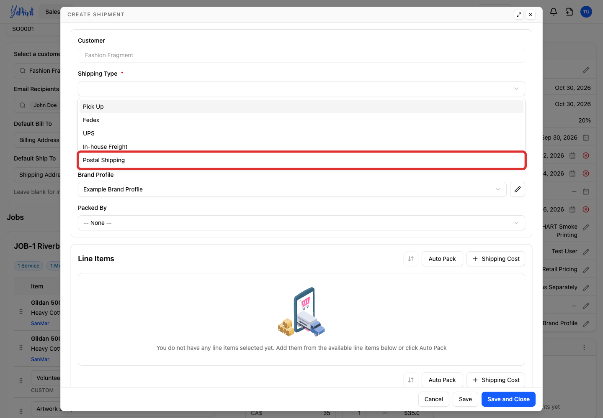Select Postal Shipping option
The image size is (603, 418).
point(301,160)
